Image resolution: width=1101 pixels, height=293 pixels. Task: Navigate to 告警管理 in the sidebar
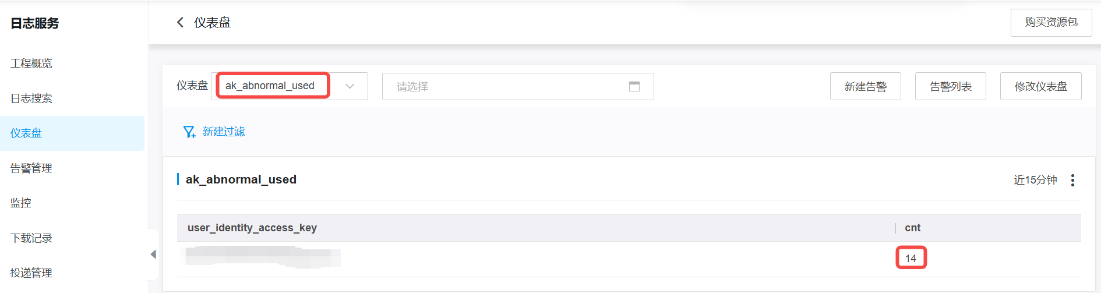point(31,168)
